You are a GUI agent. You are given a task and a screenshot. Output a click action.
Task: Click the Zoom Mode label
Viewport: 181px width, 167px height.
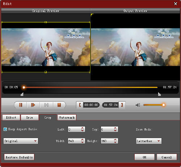point(144,129)
